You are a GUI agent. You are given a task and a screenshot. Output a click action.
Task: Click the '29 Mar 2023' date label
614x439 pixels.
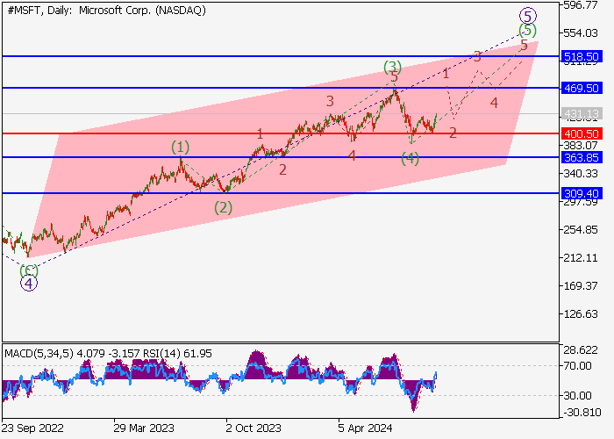[144, 428]
